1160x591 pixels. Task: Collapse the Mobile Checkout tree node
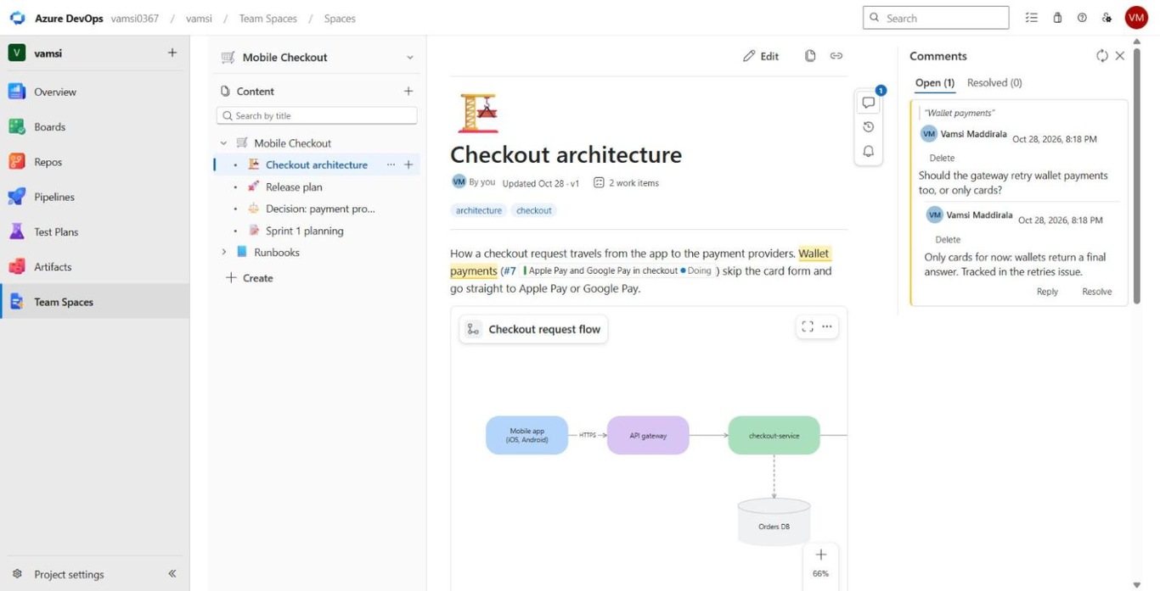pyautogui.click(x=224, y=143)
